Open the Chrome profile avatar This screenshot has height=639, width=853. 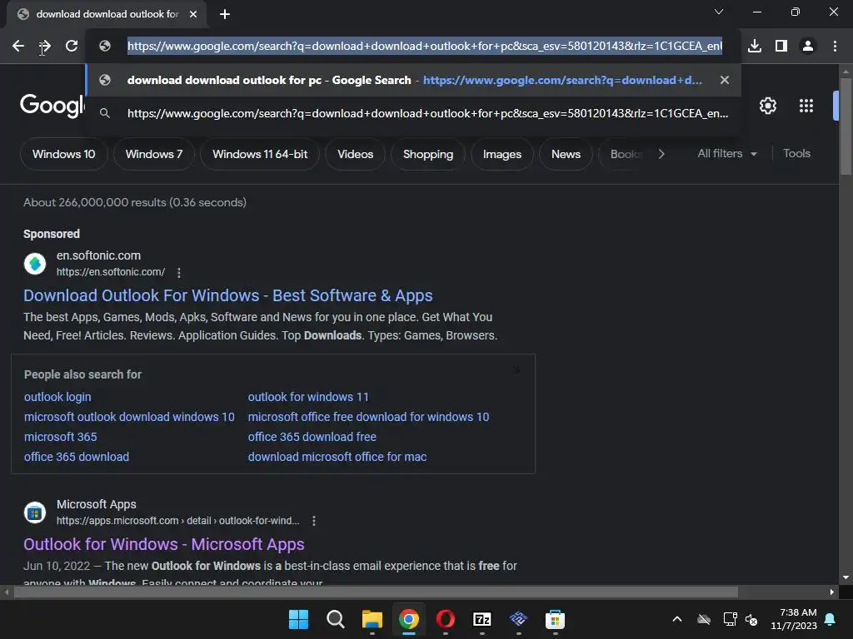click(x=808, y=47)
